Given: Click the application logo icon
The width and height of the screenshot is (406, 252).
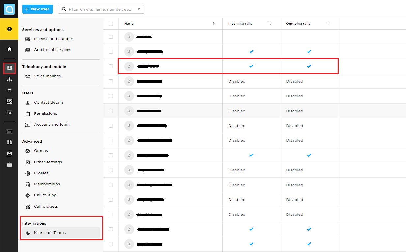Looking at the screenshot, I should coord(9,9).
